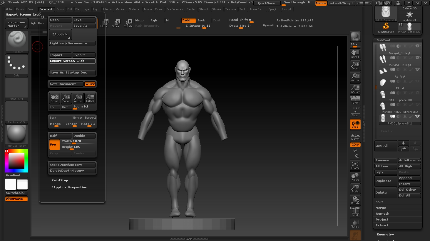Viewport: 430px width, 241px height.
Task: Toggle Transp transparency icon
Action: click(355, 224)
